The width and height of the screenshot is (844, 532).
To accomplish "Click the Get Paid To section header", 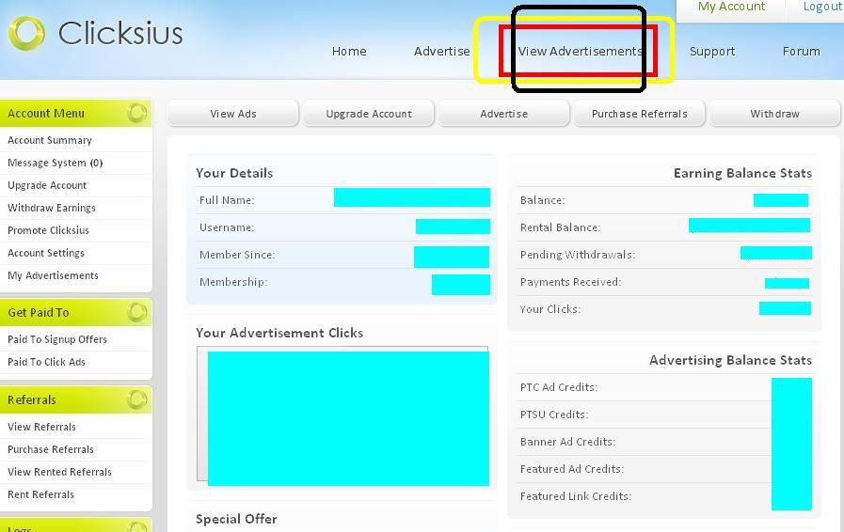I will click(76, 312).
